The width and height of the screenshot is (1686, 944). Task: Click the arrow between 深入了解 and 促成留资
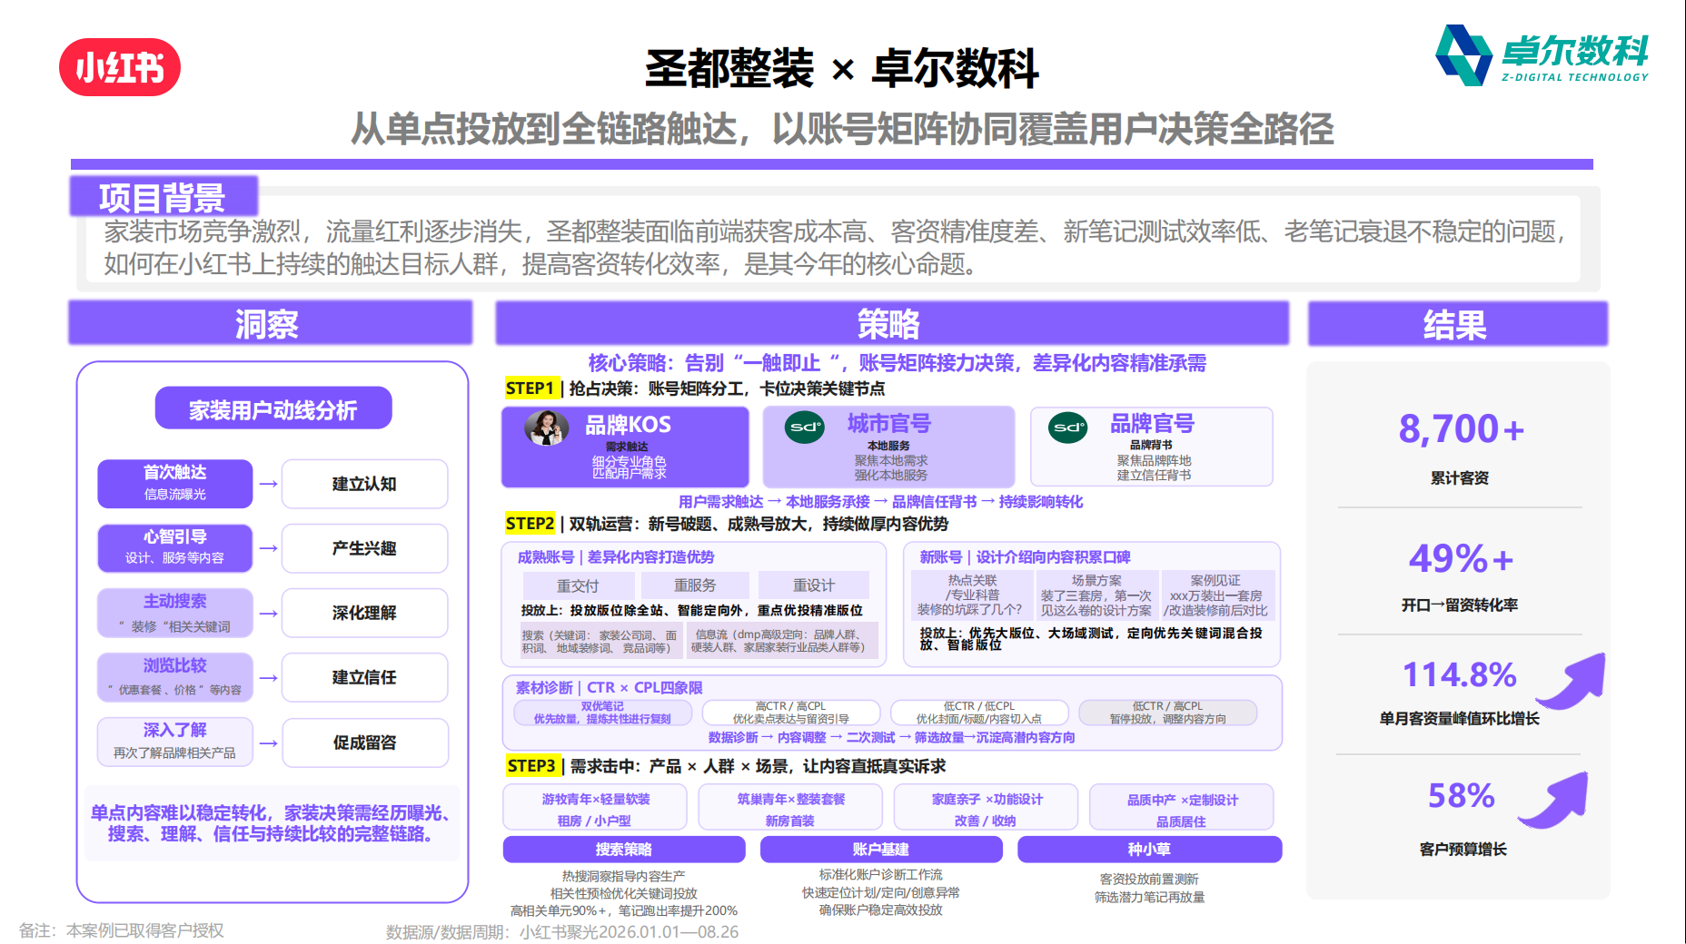[268, 743]
